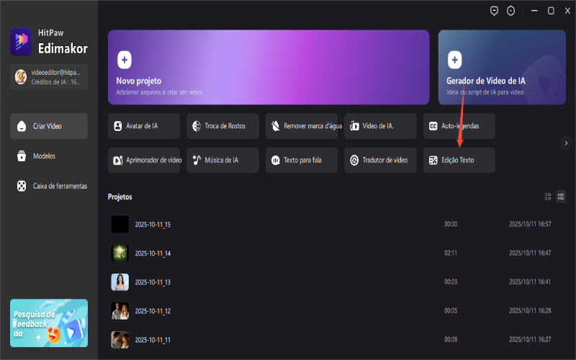Open the Edição Texto tool
The height and width of the screenshot is (360, 576).
tap(459, 160)
